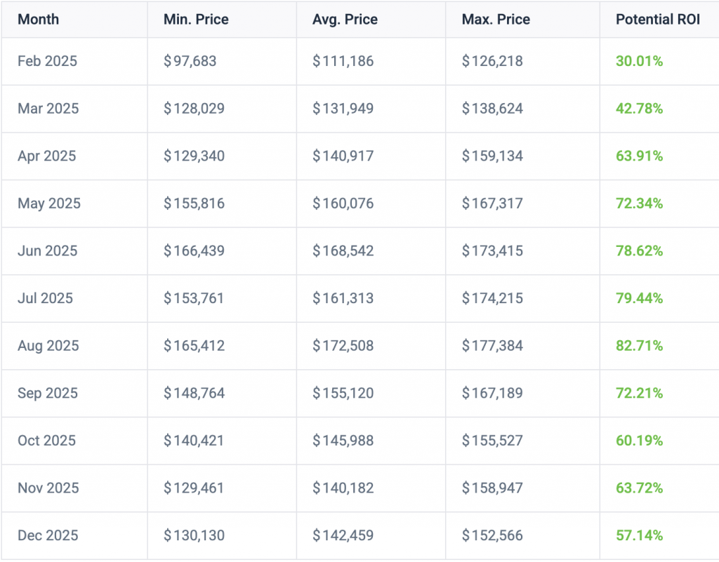Click the $148,764 minimum price value

(194, 393)
